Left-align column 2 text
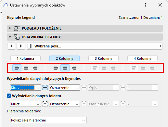This screenshot has height=127, width=168. coord(56,68)
